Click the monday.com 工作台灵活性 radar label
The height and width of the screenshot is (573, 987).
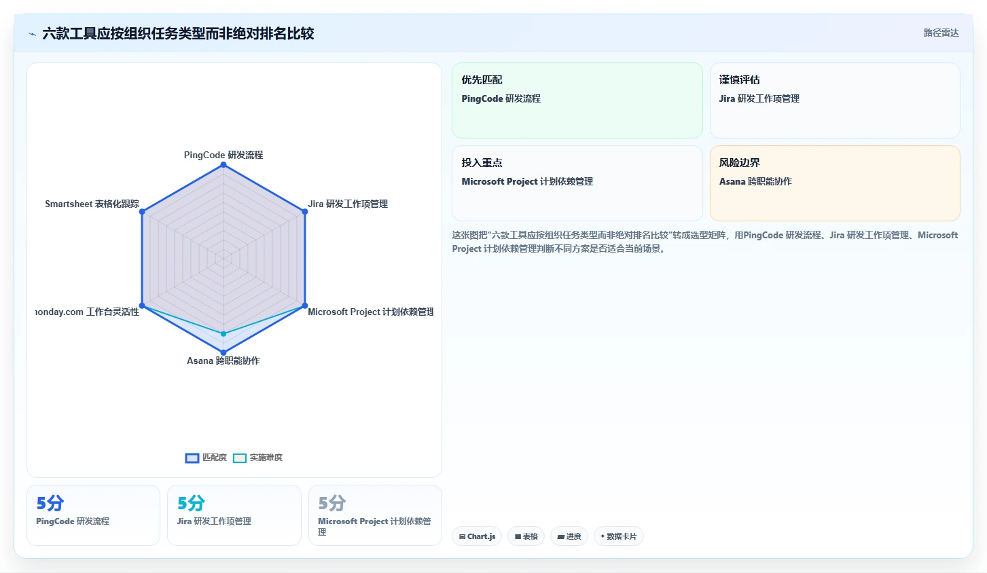coord(87,312)
